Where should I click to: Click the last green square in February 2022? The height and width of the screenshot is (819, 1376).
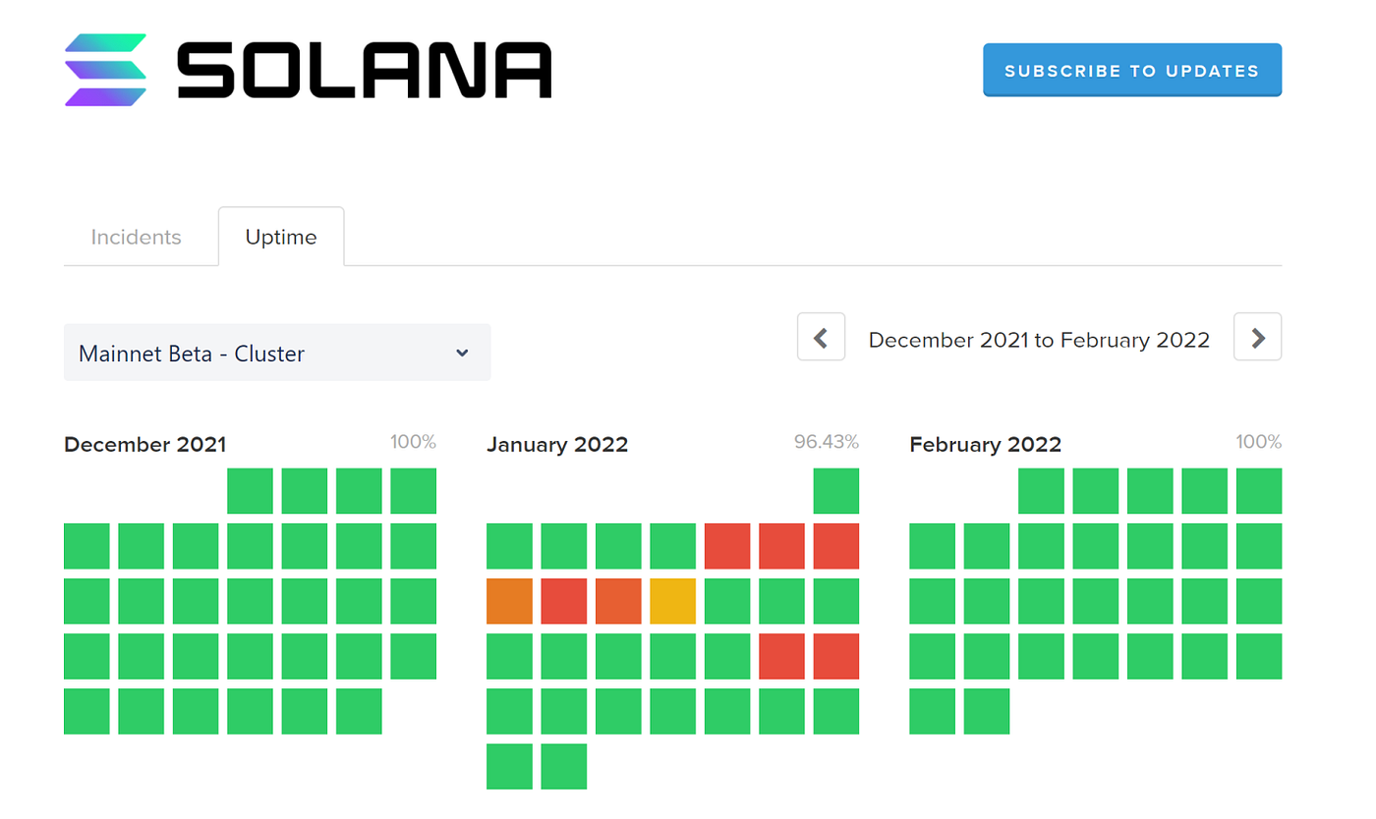986,711
